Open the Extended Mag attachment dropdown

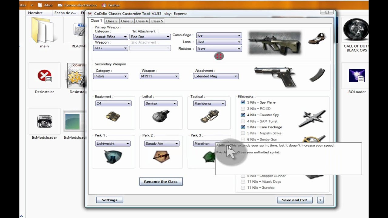pyautogui.click(x=216, y=76)
